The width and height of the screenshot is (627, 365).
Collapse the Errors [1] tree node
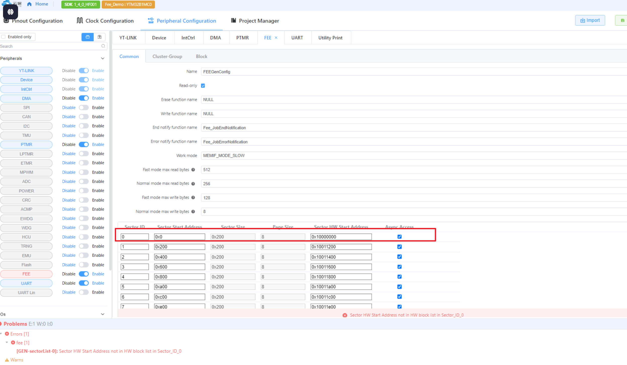click(1, 334)
